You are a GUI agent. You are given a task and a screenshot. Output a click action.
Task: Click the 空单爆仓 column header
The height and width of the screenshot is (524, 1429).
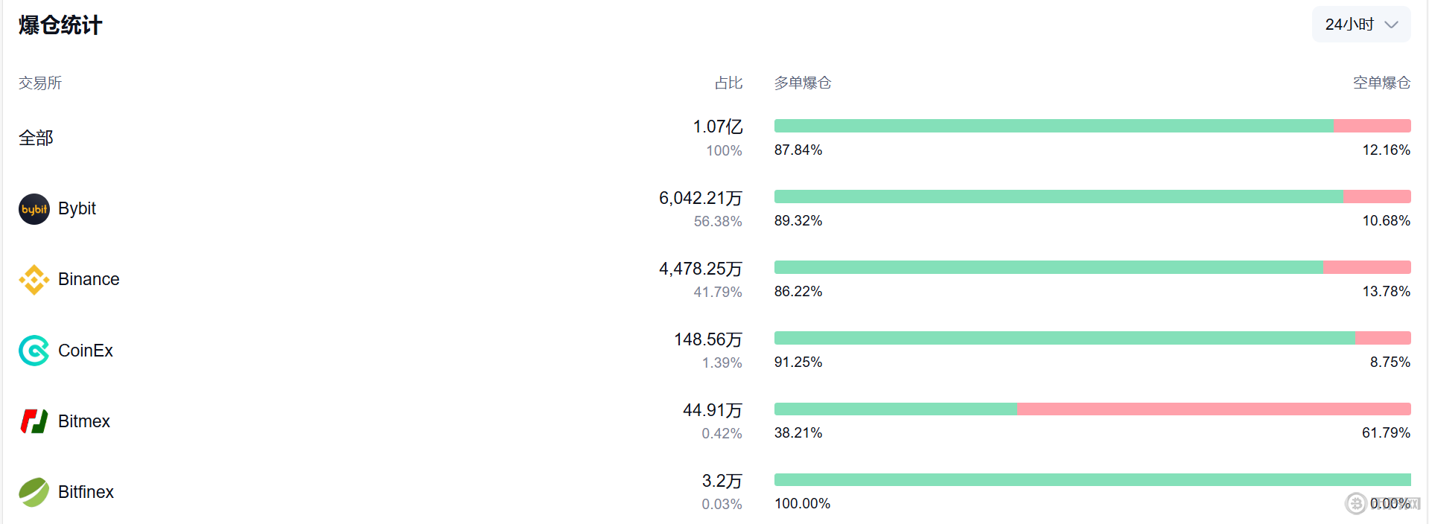point(1381,83)
